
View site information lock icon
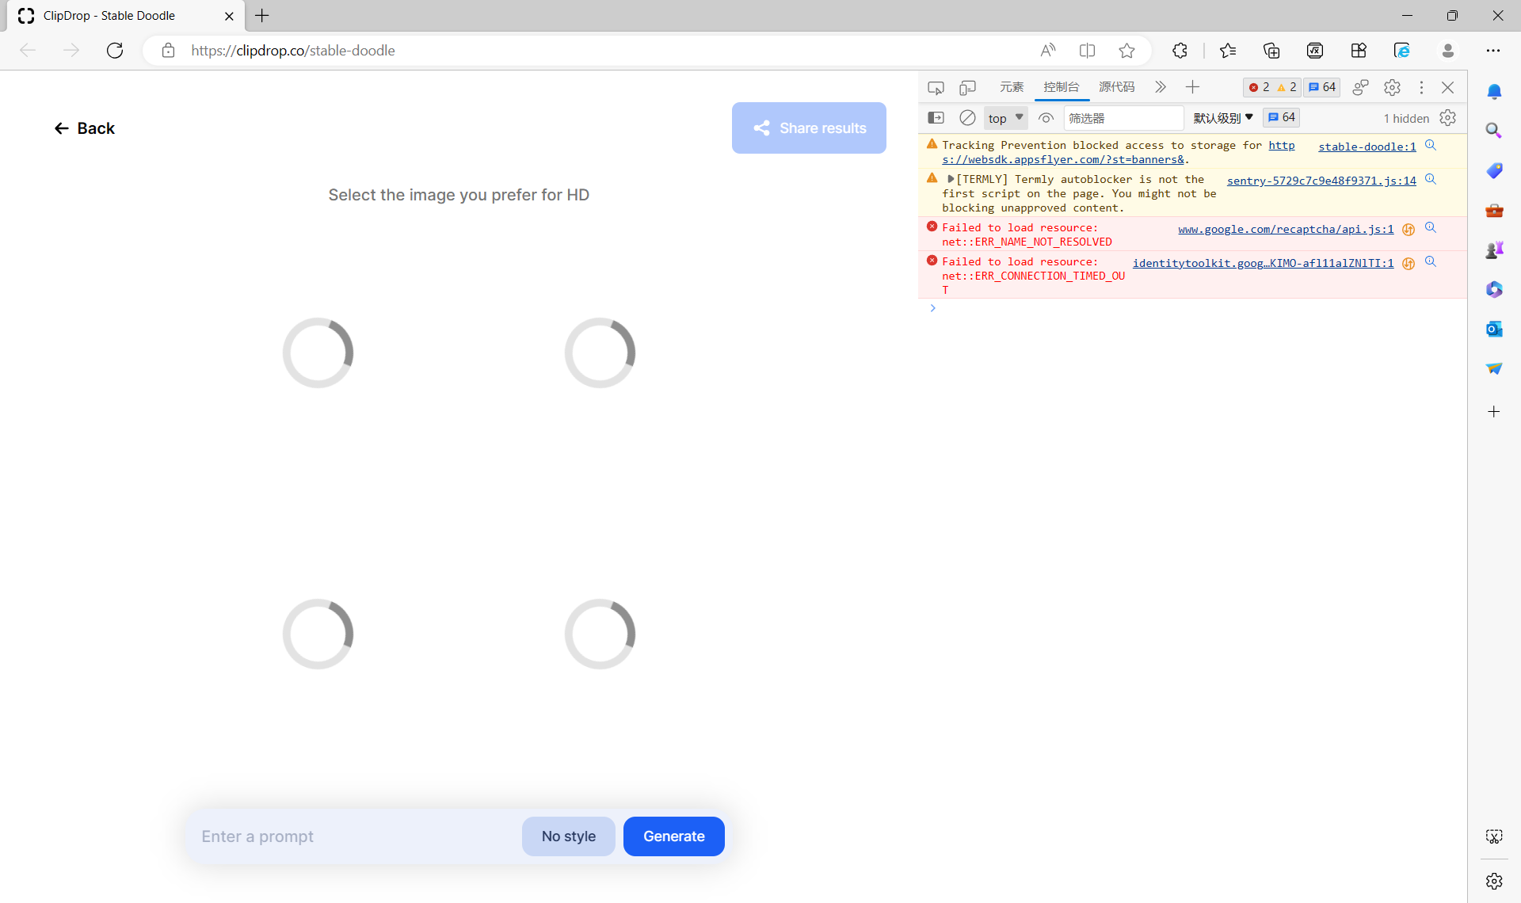point(168,51)
